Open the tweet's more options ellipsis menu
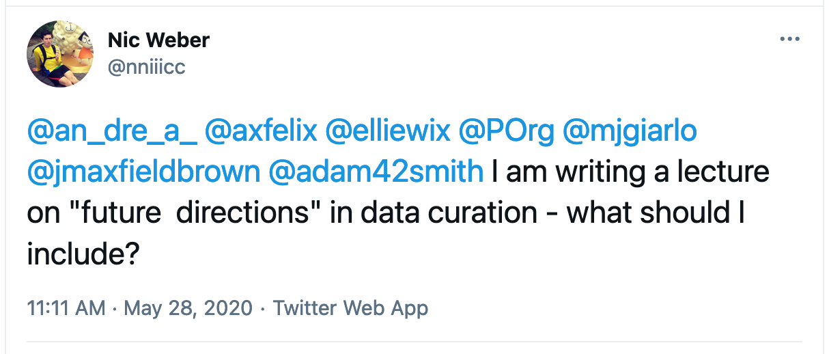 pos(789,40)
